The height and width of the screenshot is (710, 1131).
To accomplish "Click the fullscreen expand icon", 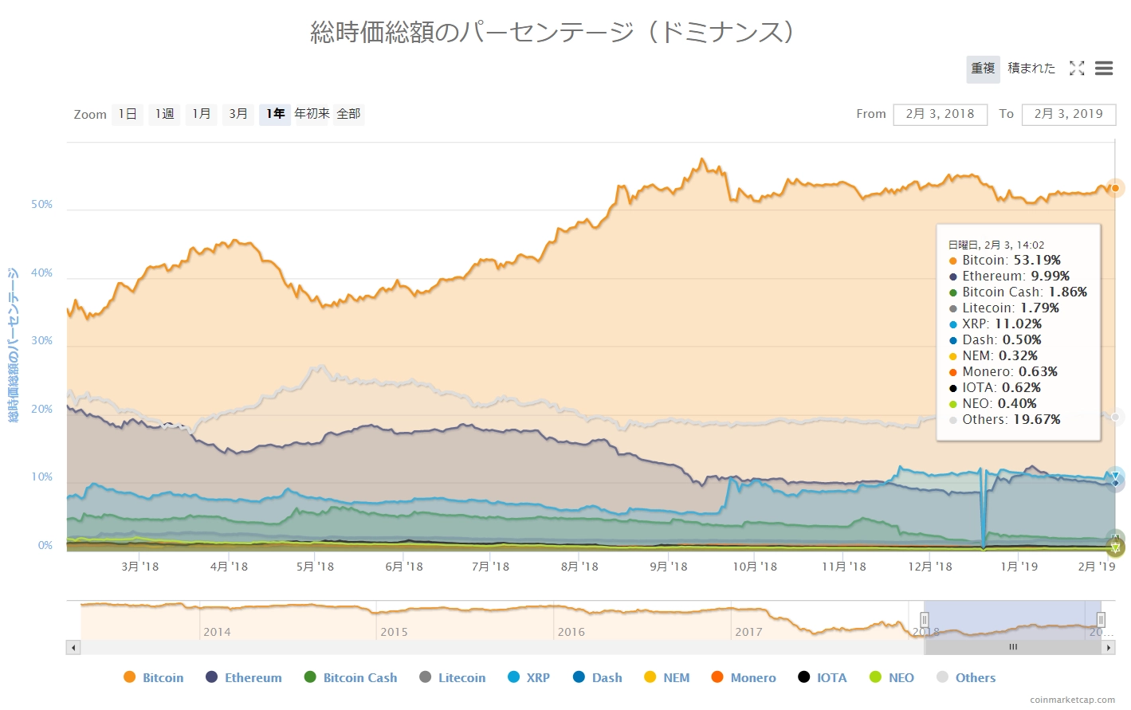I will tap(1077, 69).
